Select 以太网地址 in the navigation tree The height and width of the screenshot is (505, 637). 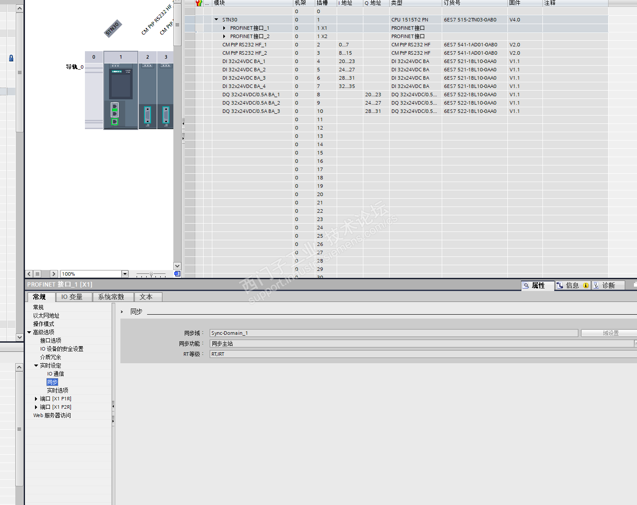pyautogui.click(x=46, y=316)
